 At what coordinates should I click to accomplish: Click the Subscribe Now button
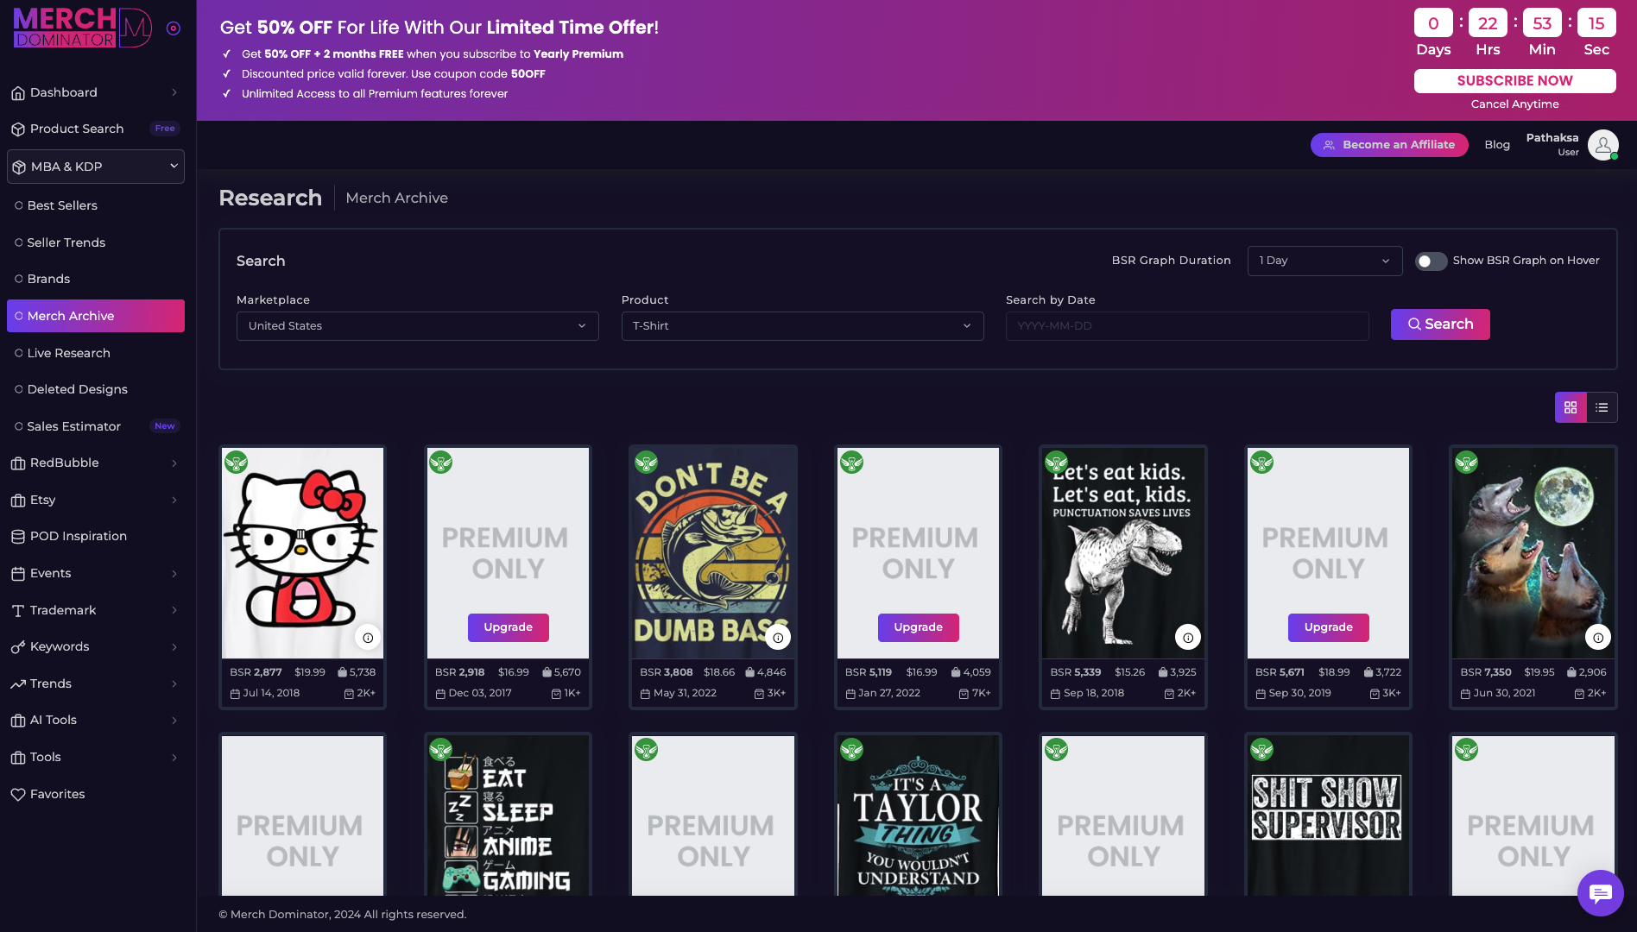[1514, 80]
